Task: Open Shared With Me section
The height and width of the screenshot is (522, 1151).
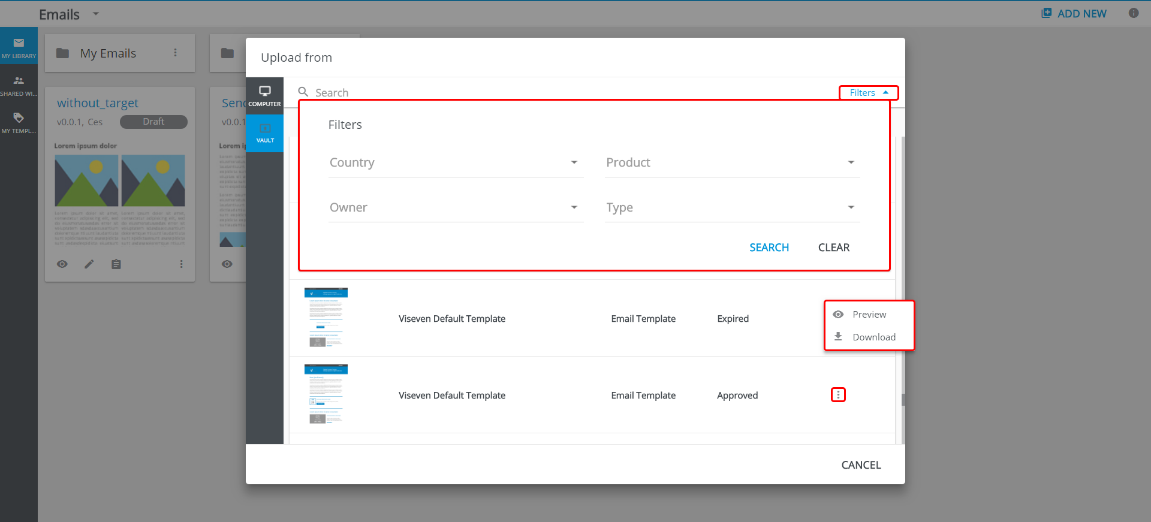Action: [x=19, y=85]
